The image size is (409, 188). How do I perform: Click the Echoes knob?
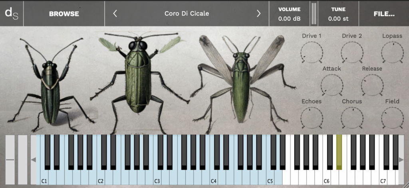[312, 118]
